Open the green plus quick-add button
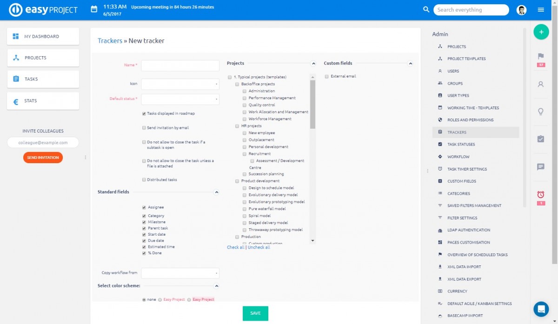Viewport: 558px width, 324px height. [x=541, y=32]
